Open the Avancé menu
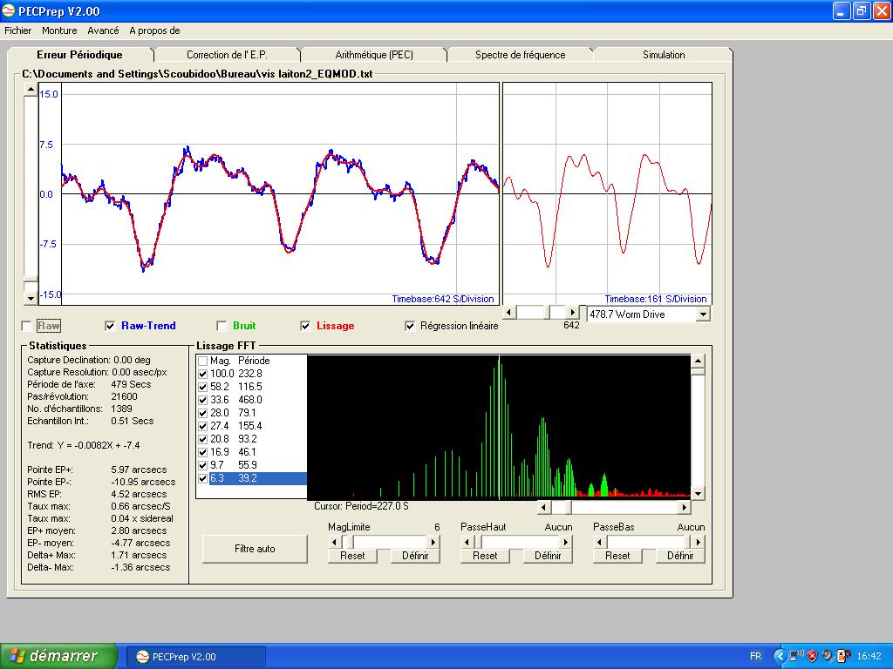 (103, 30)
